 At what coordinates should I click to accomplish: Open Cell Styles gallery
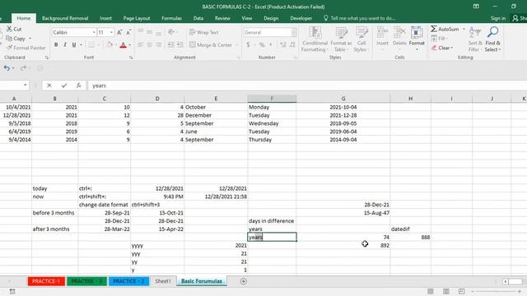pyautogui.click(x=361, y=39)
